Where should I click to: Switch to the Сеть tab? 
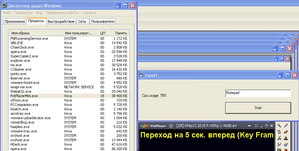point(82,21)
